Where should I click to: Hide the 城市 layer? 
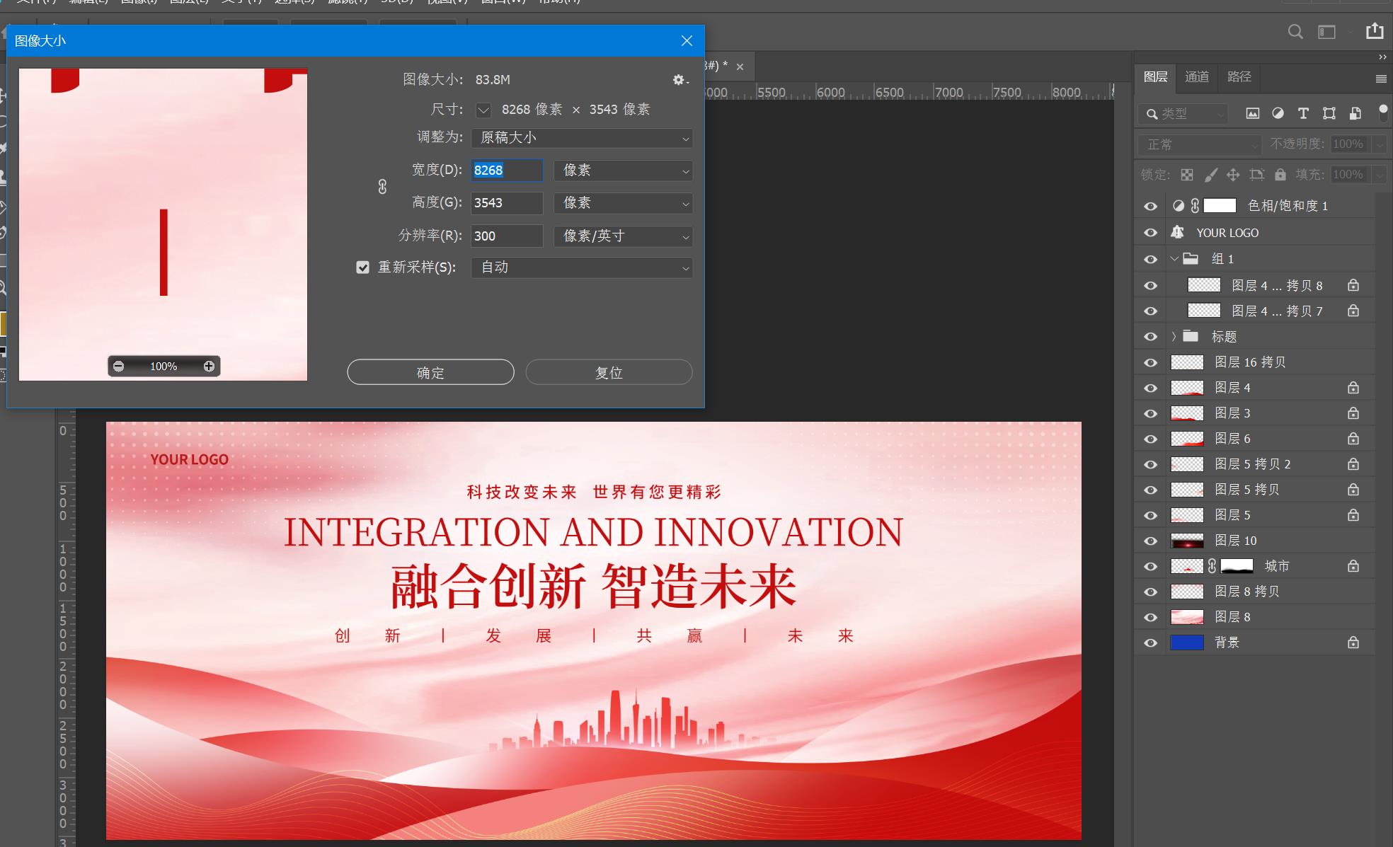(x=1151, y=567)
